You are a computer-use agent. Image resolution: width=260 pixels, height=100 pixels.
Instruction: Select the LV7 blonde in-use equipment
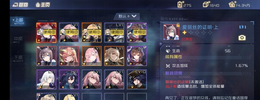91,32
